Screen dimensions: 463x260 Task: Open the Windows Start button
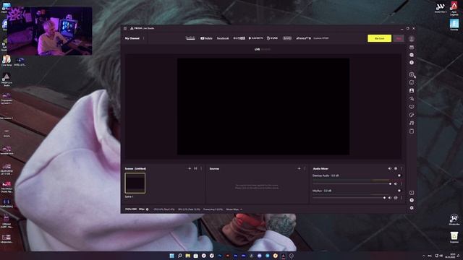pos(172,256)
